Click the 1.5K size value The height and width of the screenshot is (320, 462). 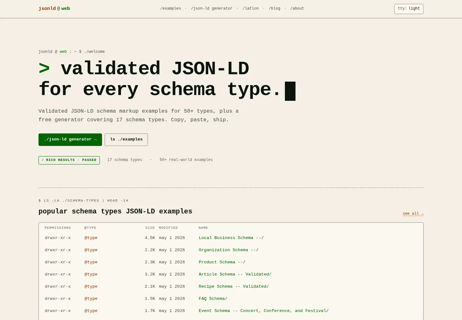coord(150,299)
